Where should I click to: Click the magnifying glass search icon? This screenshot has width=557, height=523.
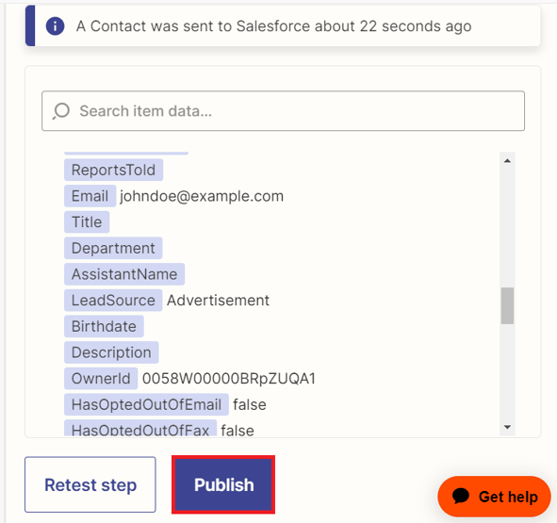[x=60, y=111]
